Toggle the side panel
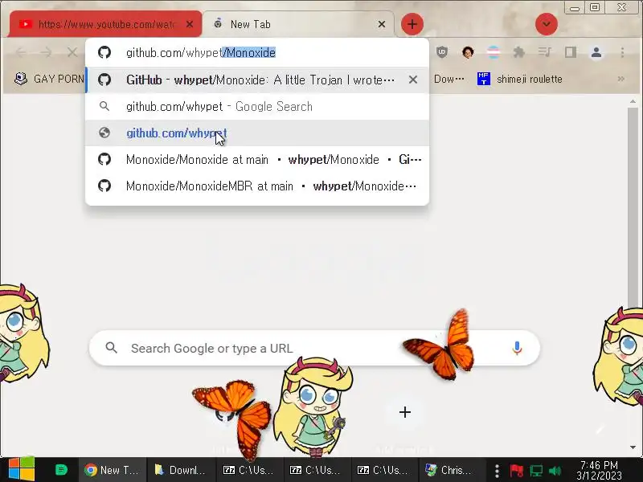 click(571, 52)
